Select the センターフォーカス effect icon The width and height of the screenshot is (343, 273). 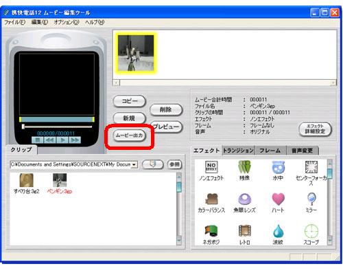[x=311, y=167]
